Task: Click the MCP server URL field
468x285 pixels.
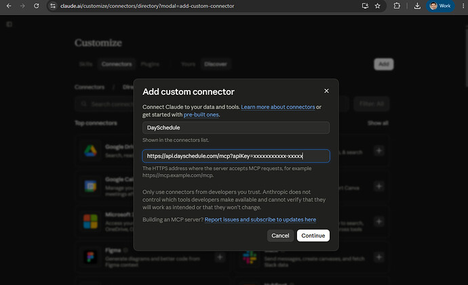Action: (x=236, y=156)
